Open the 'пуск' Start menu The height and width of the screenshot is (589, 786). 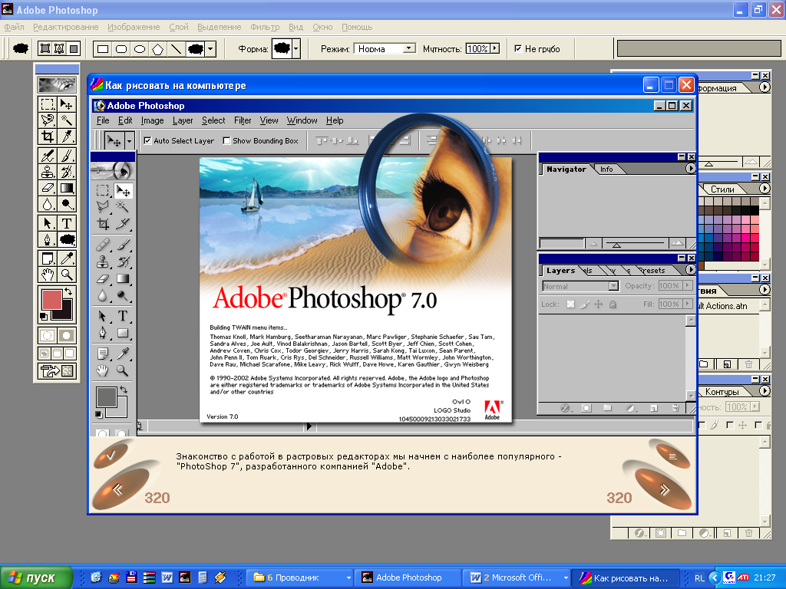36,577
